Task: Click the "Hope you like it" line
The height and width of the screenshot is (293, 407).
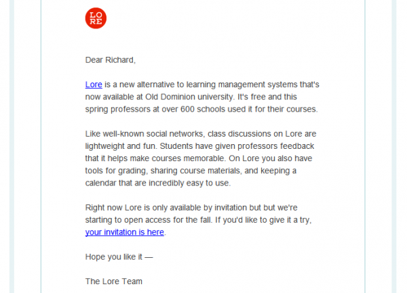Action: (x=119, y=256)
